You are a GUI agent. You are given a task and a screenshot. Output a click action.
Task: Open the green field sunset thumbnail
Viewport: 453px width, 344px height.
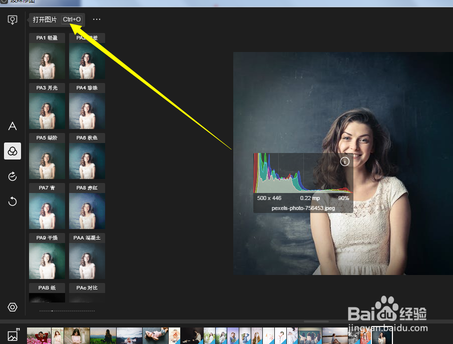pyautogui.click(x=103, y=335)
